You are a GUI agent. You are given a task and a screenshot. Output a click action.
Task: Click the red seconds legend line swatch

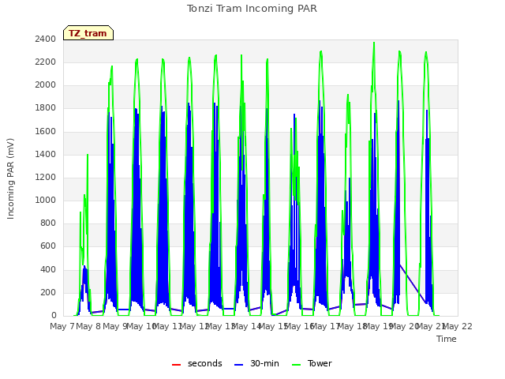pos(177,365)
